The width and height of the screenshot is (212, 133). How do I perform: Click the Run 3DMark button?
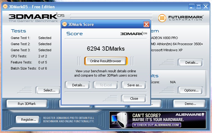[x=27, y=104]
